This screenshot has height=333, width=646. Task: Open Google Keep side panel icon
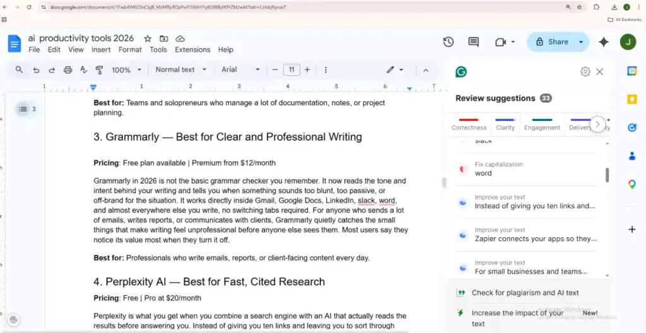click(632, 100)
